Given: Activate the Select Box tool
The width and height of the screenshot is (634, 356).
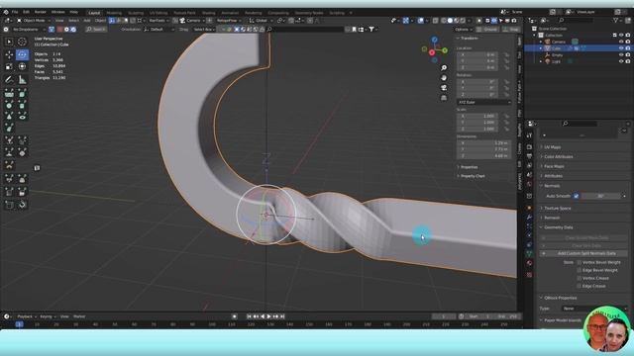Looking at the screenshot, I should [9, 42].
